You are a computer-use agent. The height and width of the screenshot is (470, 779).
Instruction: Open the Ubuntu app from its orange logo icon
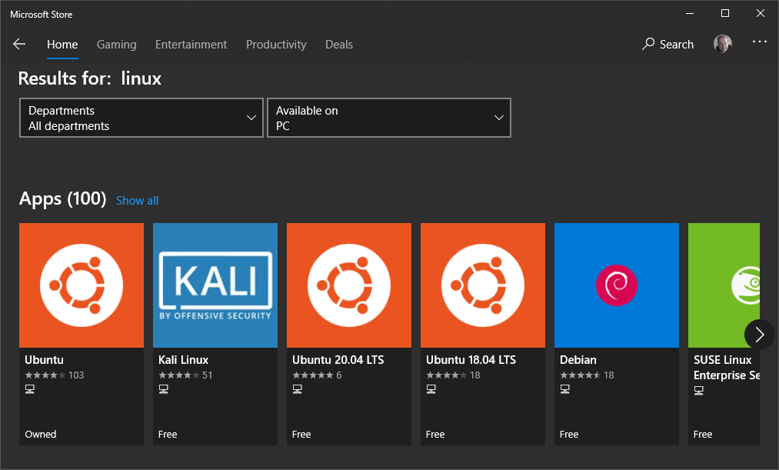(x=81, y=285)
